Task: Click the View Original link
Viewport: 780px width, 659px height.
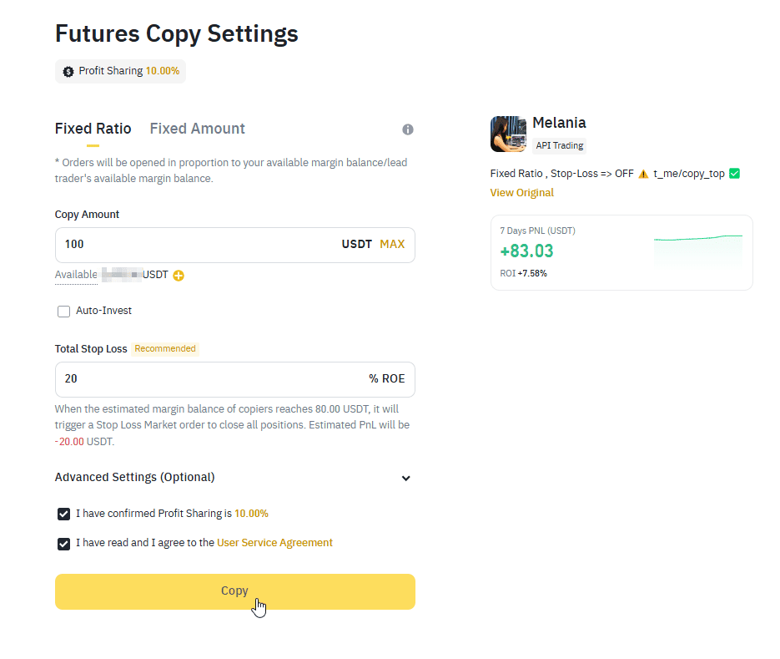Action: pos(522,193)
